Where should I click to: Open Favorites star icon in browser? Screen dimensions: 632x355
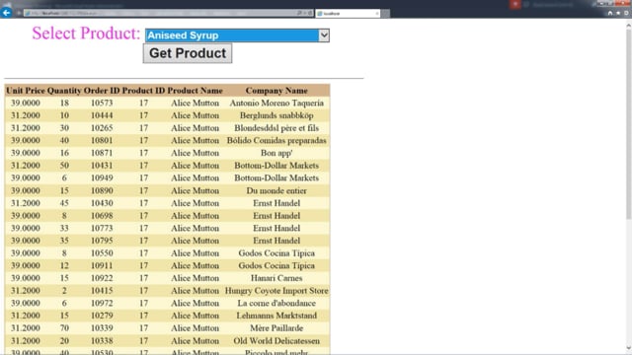(x=618, y=13)
